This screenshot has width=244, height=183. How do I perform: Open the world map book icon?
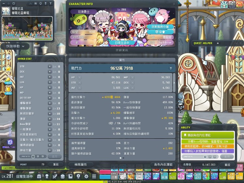[x=36, y=3]
